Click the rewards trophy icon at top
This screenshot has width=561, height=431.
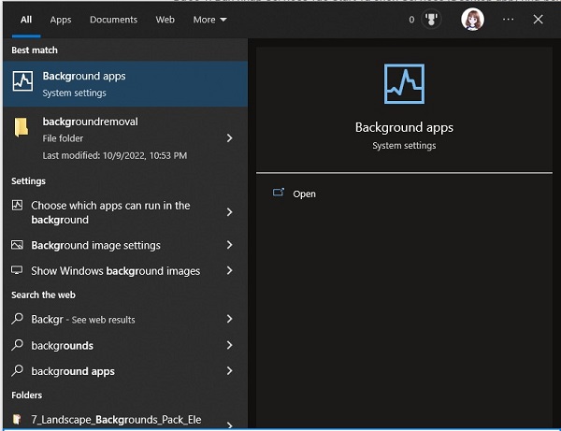pyautogui.click(x=432, y=20)
